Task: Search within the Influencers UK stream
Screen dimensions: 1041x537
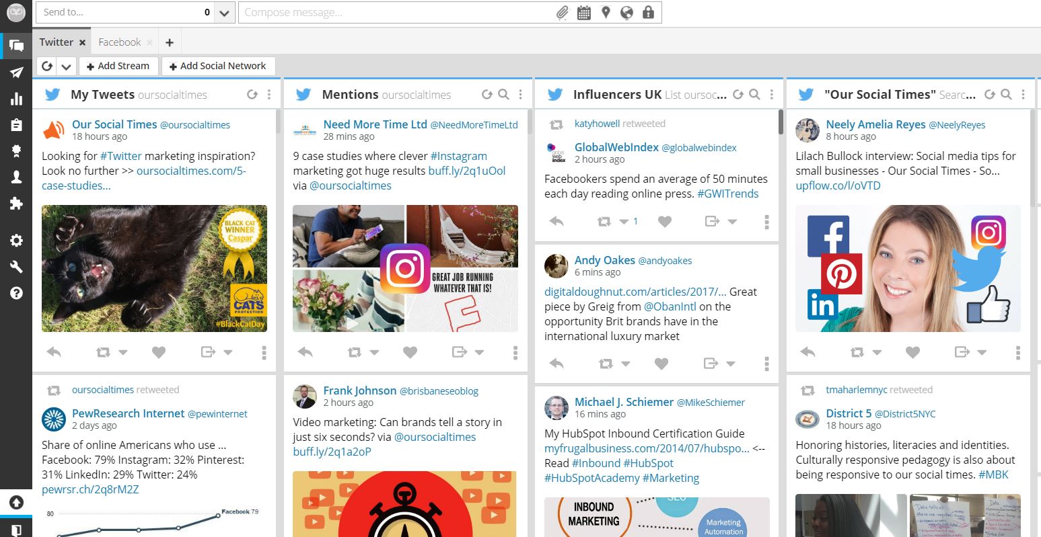Action: click(x=755, y=95)
